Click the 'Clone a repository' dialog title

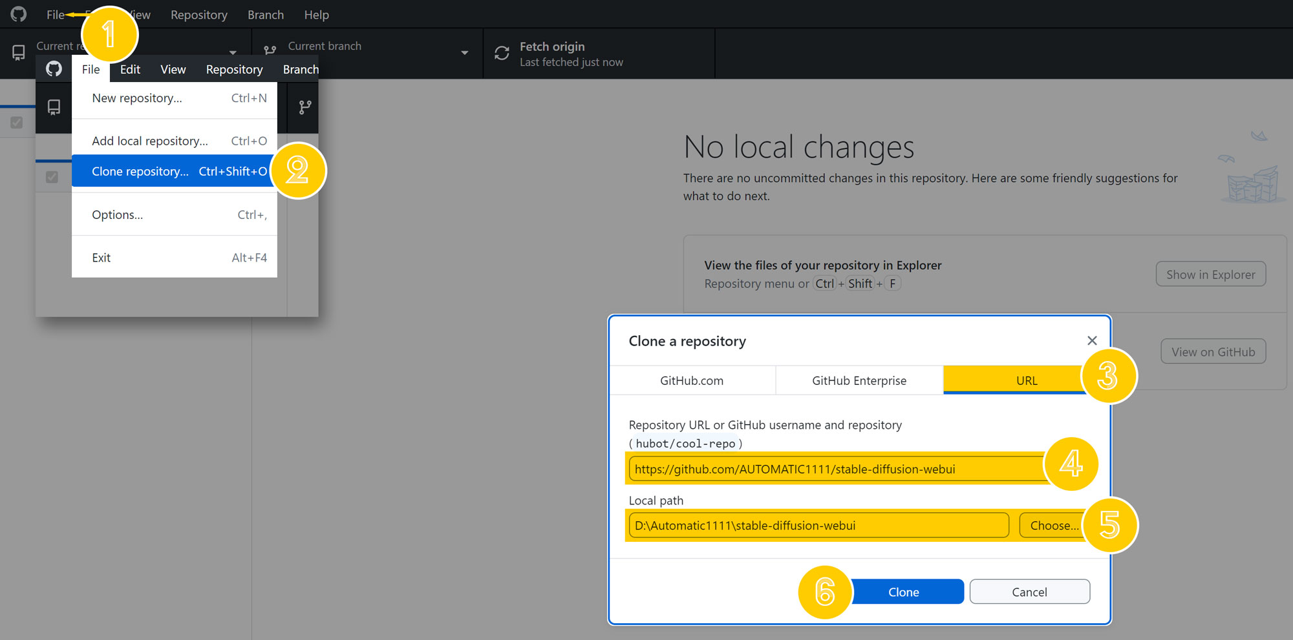click(x=687, y=341)
